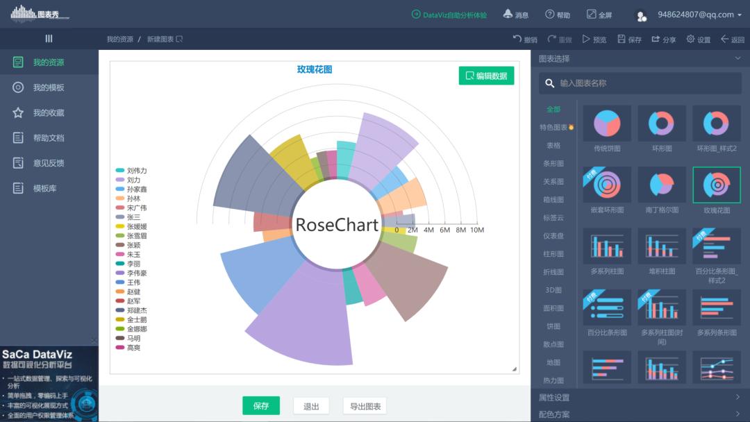Select 3D图 chart category
750x422 pixels.
(x=553, y=290)
